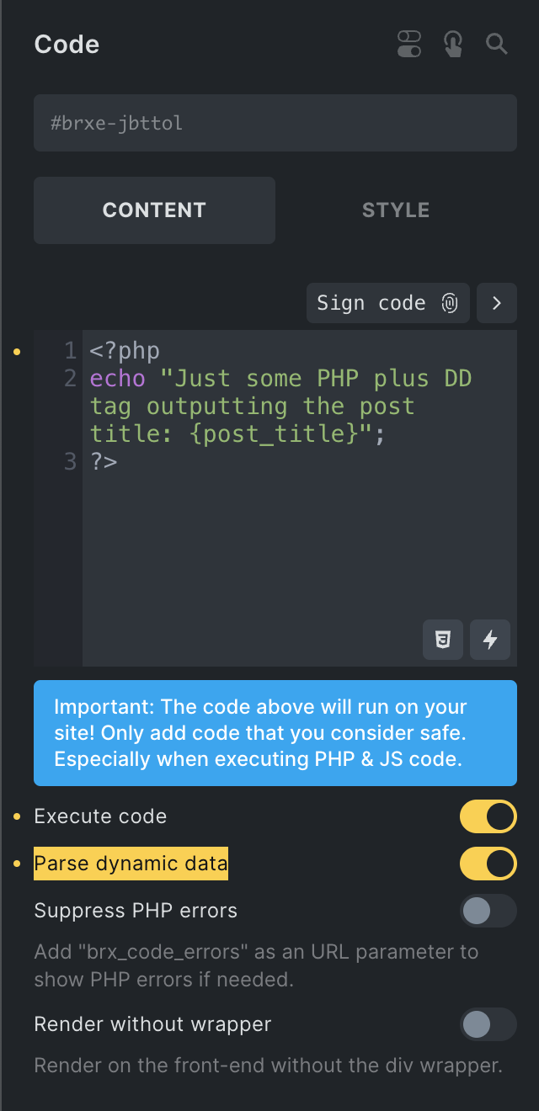Expand the code editor with chevron button
This screenshot has width=539, height=1111.
[497, 303]
